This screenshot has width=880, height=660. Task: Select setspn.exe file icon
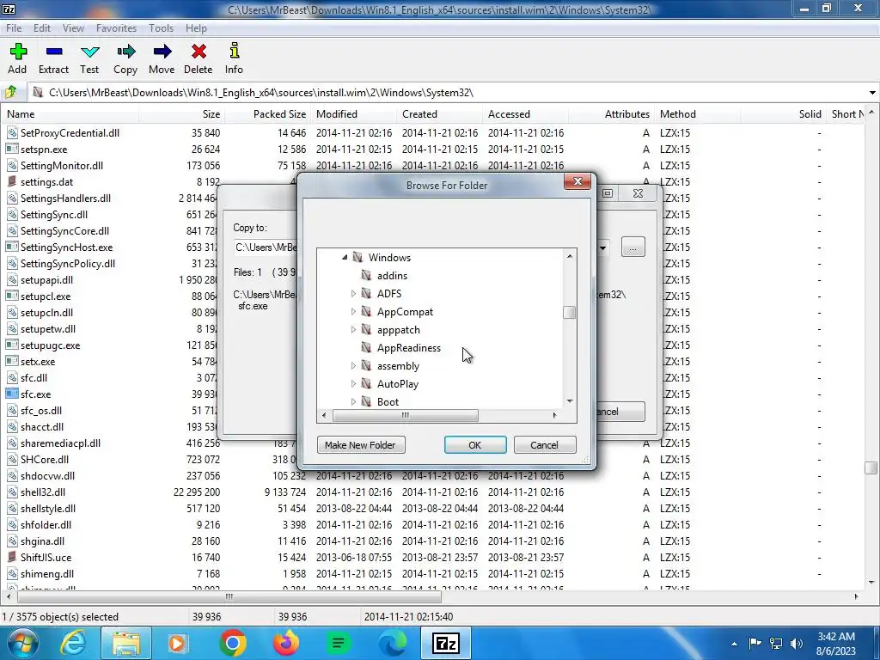tap(12, 150)
